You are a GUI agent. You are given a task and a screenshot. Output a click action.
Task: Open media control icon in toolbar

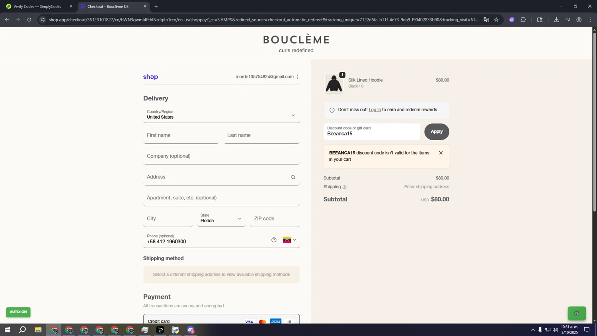pyautogui.click(x=568, y=20)
